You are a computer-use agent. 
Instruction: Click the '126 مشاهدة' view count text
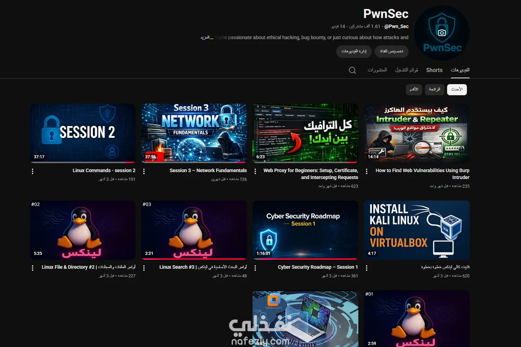click(238, 179)
